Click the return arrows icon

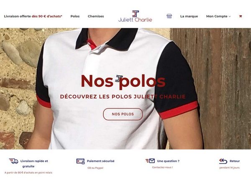click(223, 161)
